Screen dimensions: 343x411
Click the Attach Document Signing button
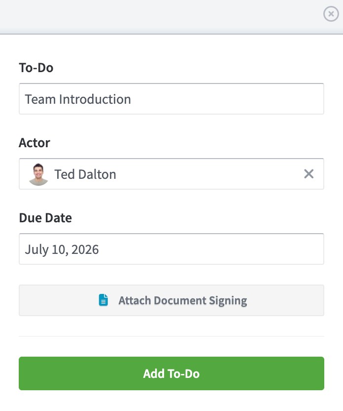[x=171, y=300]
